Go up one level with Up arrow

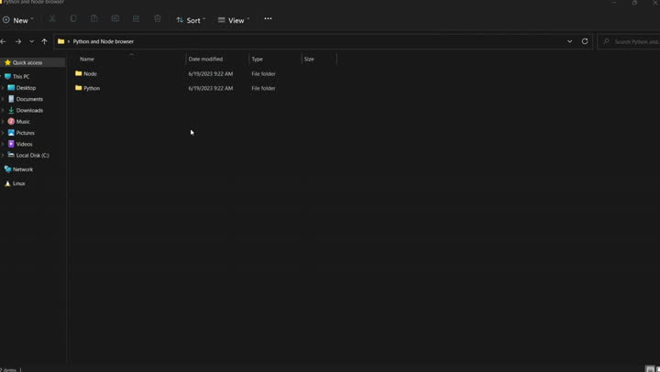click(x=44, y=41)
